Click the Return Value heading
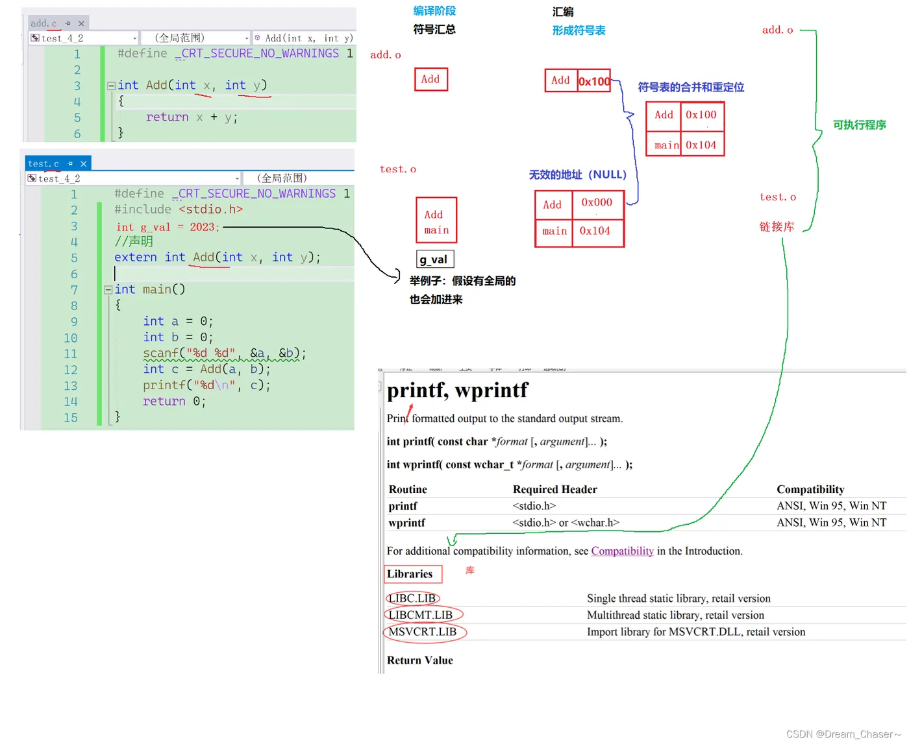 [x=420, y=660]
